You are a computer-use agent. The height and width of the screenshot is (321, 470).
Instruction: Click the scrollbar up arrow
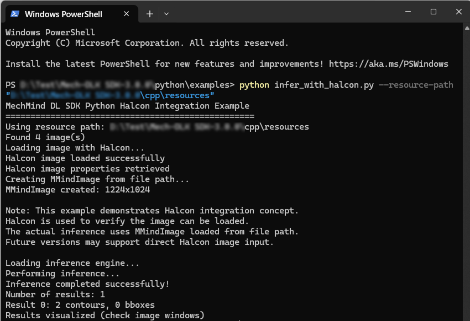pos(467,28)
